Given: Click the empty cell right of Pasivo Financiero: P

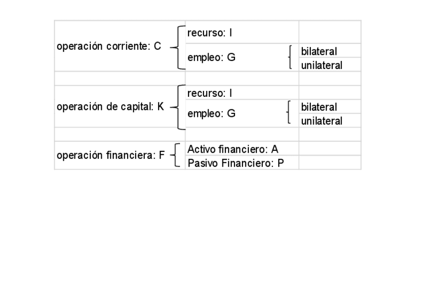Looking at the screenshot, I should 330,163.
